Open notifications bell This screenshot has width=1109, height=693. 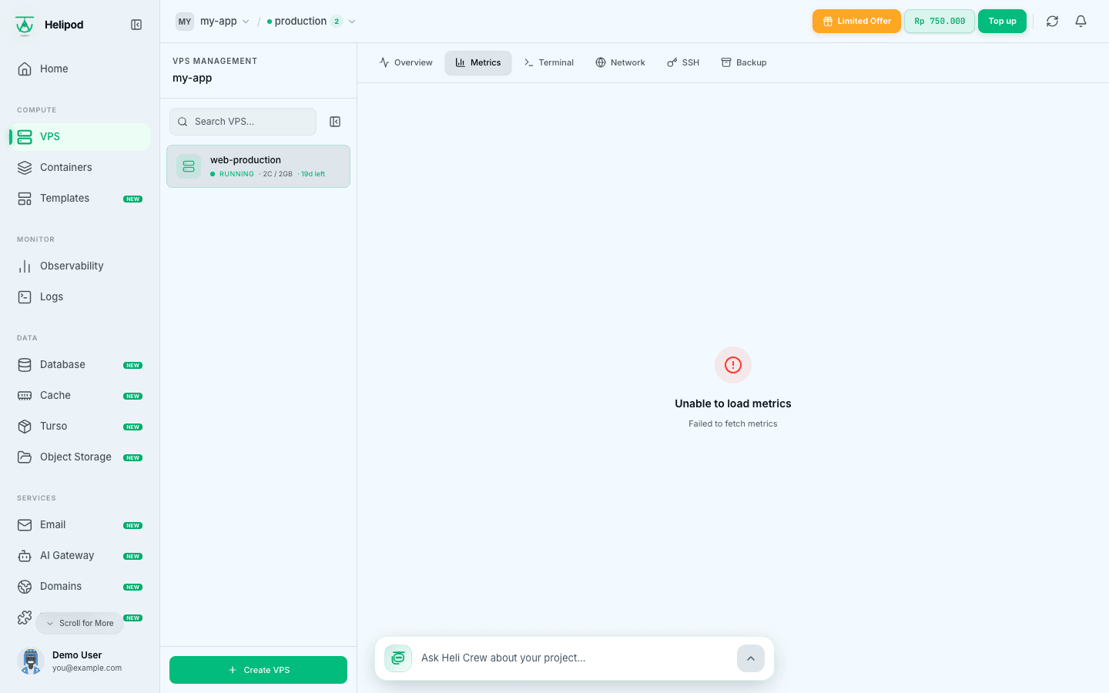pos(1081,22)
